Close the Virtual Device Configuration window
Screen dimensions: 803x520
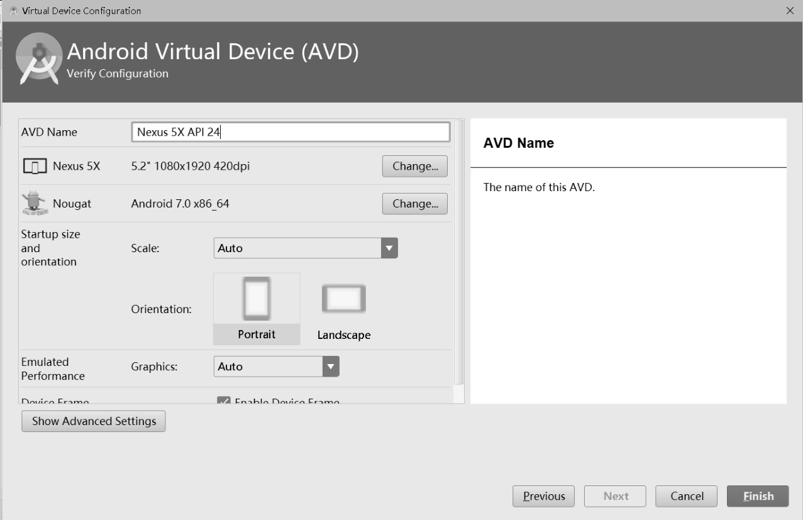click(790, 11)
